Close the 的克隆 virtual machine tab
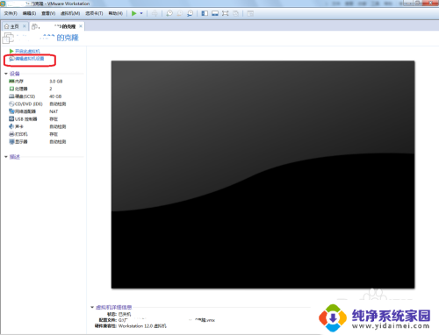This screenshot has height=335, width=439. coord(81,26)
